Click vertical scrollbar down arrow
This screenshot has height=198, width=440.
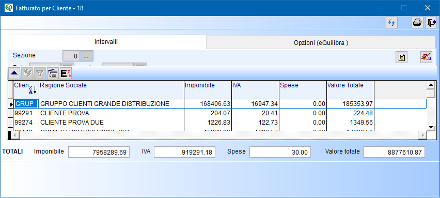click(431, 127)
